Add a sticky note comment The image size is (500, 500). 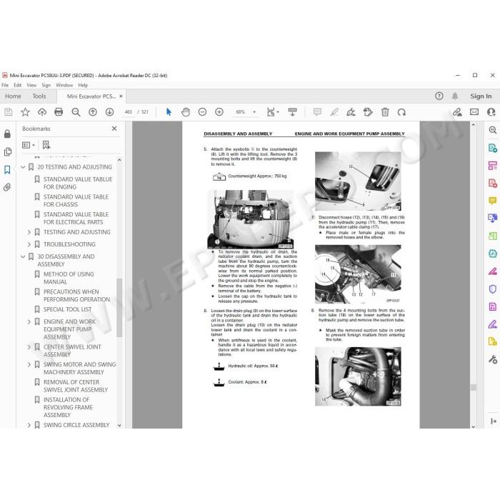coord(317,112)
